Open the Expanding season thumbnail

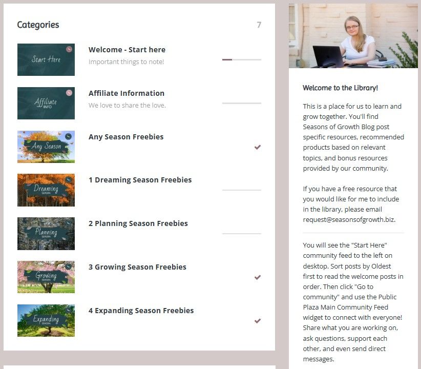pyautogui.click(x=46, y=321)
